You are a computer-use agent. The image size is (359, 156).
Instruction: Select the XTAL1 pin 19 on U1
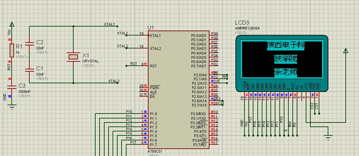142,35
